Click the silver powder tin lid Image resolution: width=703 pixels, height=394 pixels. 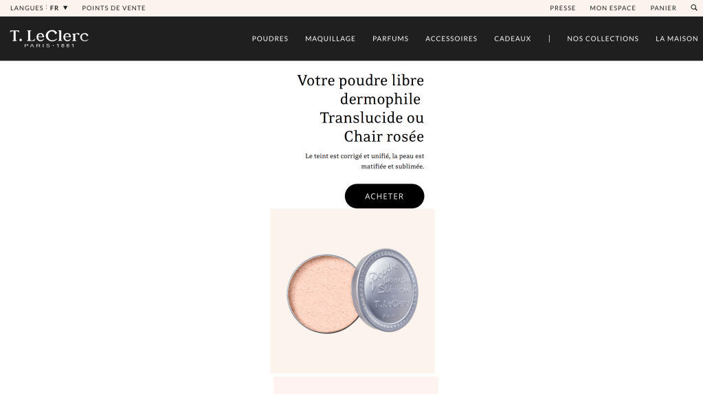385,290
